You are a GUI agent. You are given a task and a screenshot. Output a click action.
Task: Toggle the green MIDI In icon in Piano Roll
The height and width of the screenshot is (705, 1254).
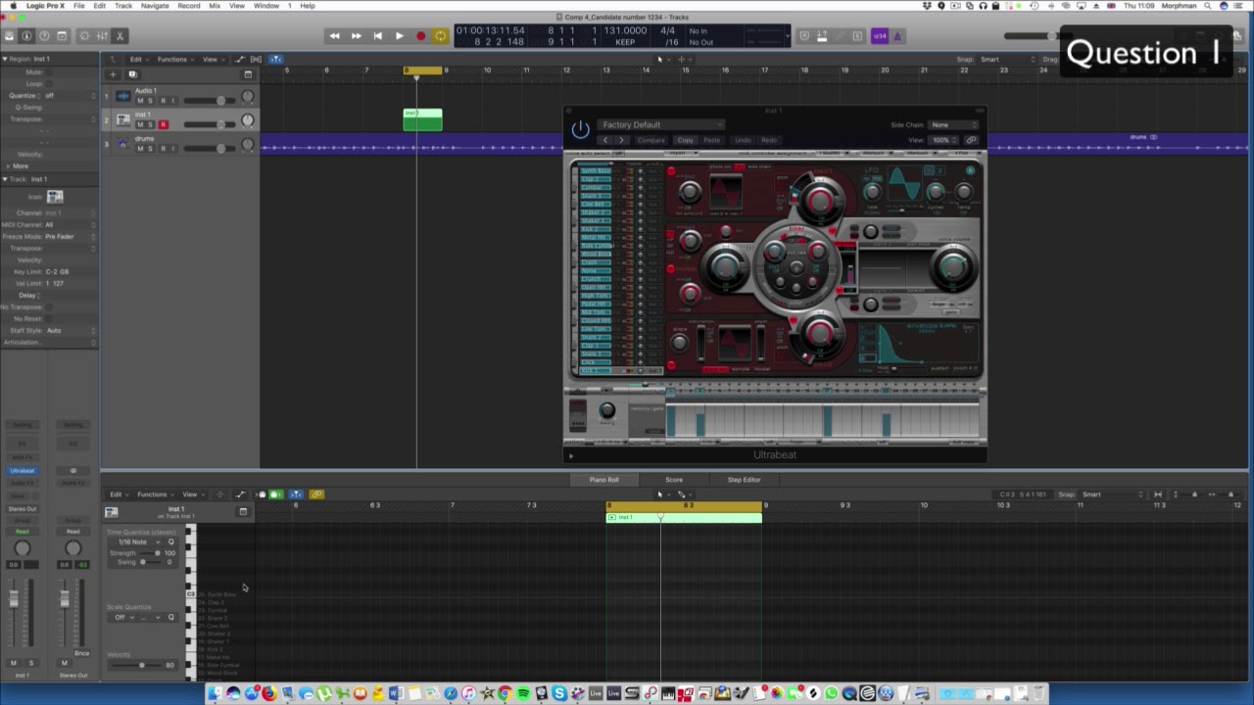tap(275, 494)
